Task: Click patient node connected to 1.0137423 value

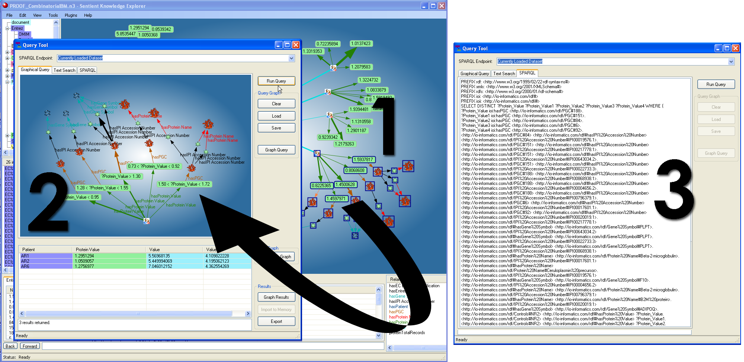Action: [333, 68]
